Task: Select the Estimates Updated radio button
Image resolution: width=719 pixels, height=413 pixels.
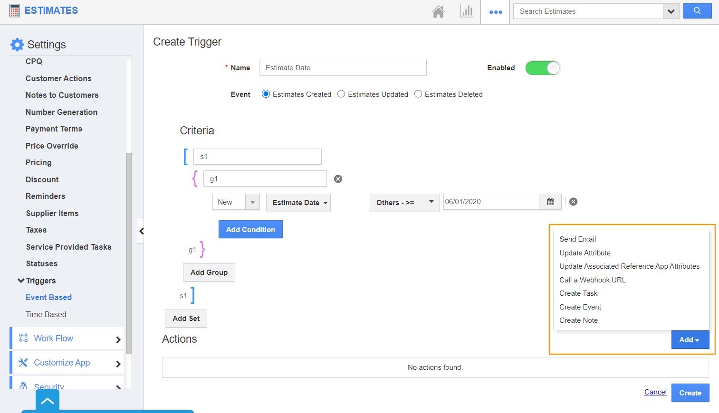Action: coord(341,94)
